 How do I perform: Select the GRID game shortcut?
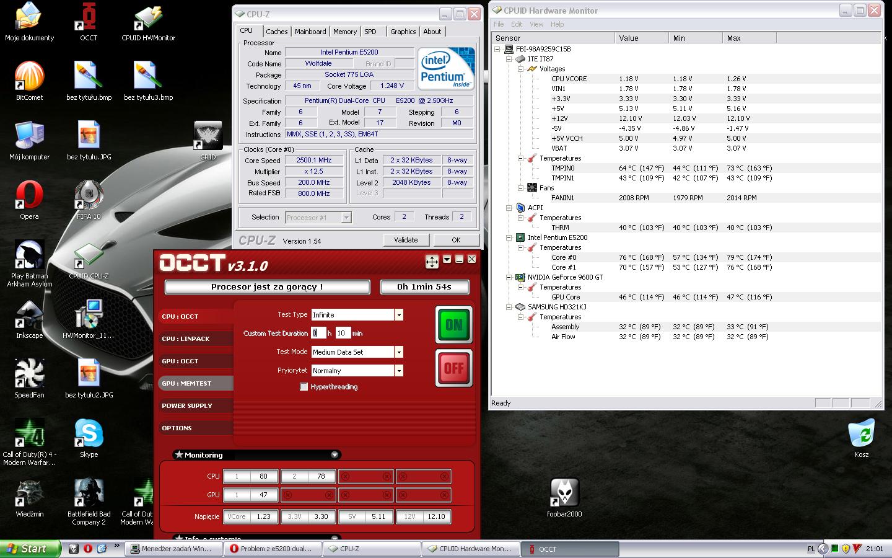(x=208, y=141)
